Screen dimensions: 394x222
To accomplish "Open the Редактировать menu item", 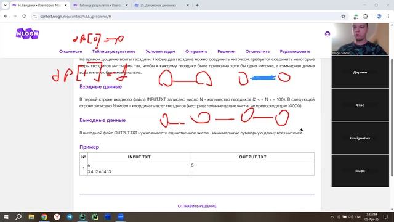I will (295, 51).
